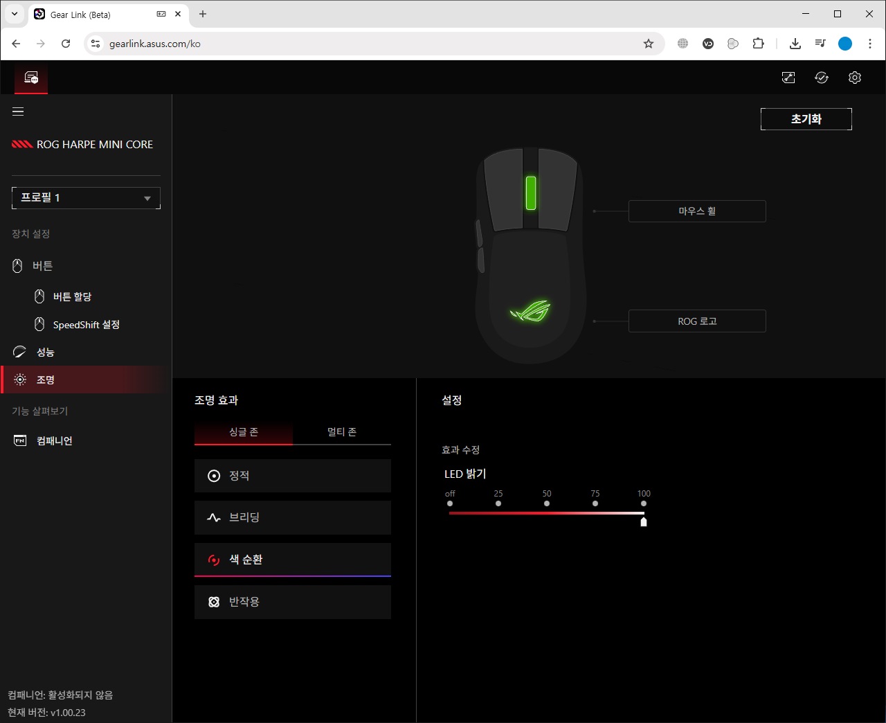
Task: Bookmark this page with the star icon
Action: tap(649, 44)
